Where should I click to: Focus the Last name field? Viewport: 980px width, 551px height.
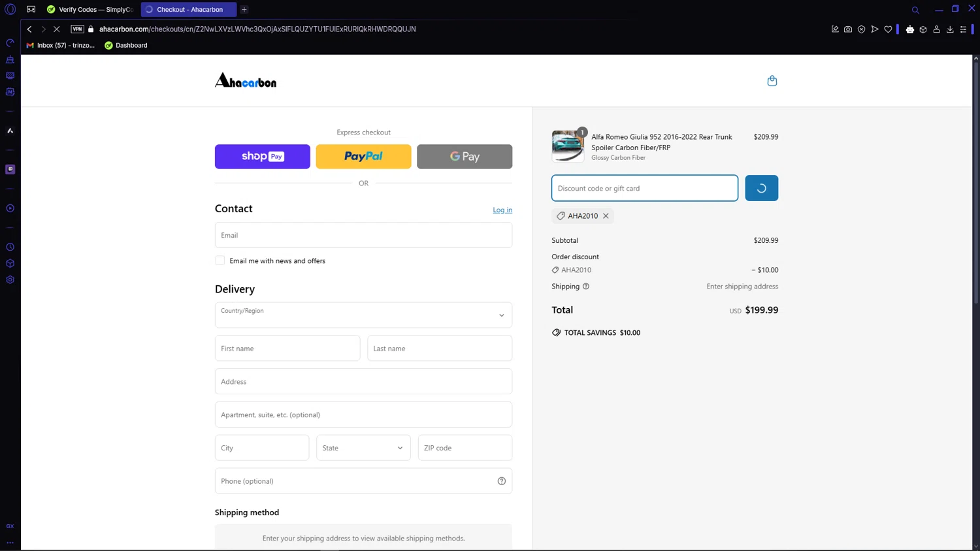pos(440,349)
